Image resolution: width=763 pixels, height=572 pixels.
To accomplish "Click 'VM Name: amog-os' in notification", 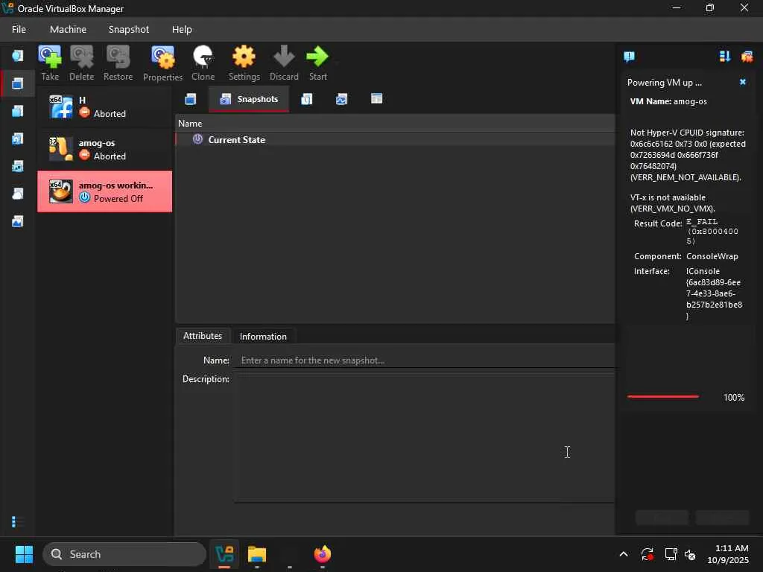I will 668,101.
